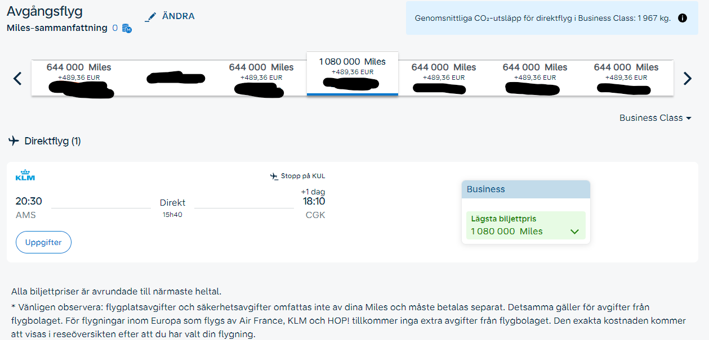Go to previous dates with left arrow

click(x=17, y=79)
